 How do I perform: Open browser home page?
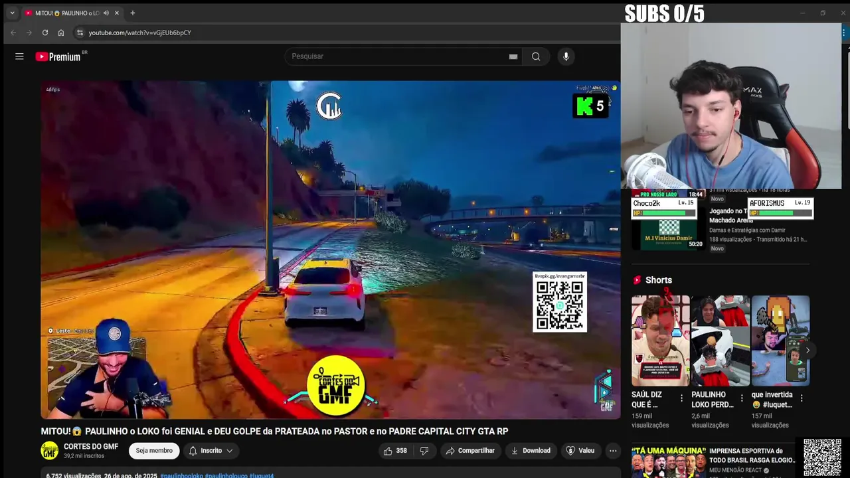pyautogui.click(x=61, y=33)
